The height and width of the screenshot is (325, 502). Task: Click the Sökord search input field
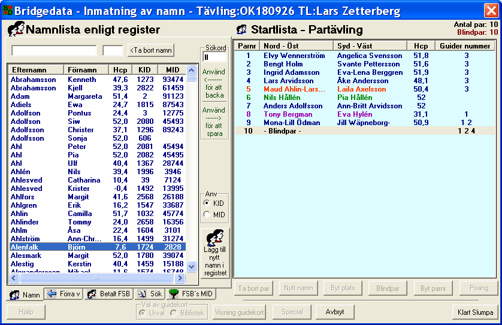point(214,57)
